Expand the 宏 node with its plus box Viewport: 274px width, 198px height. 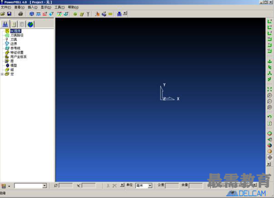coord(2,74)
